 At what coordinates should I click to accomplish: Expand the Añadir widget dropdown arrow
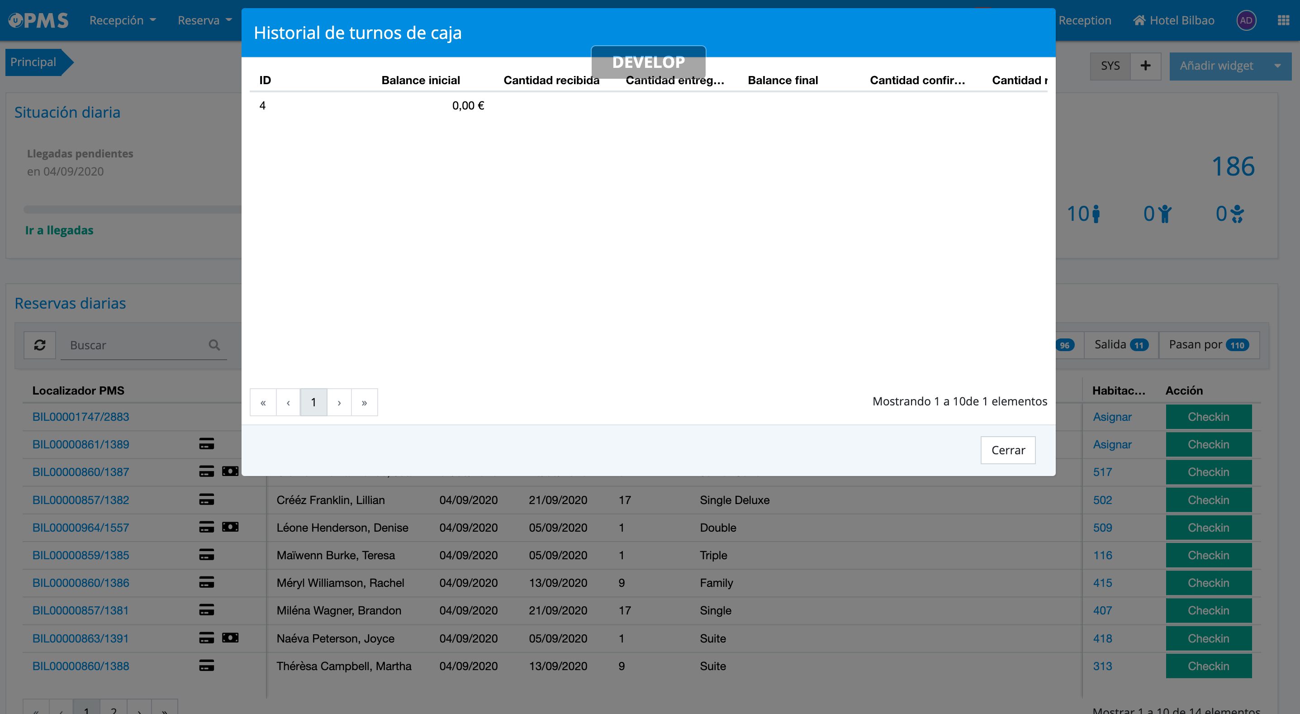click(1277, 66)
